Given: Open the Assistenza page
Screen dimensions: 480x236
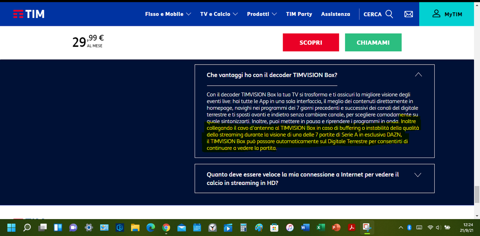Looking at the screenshot, I should pos(336,14).
